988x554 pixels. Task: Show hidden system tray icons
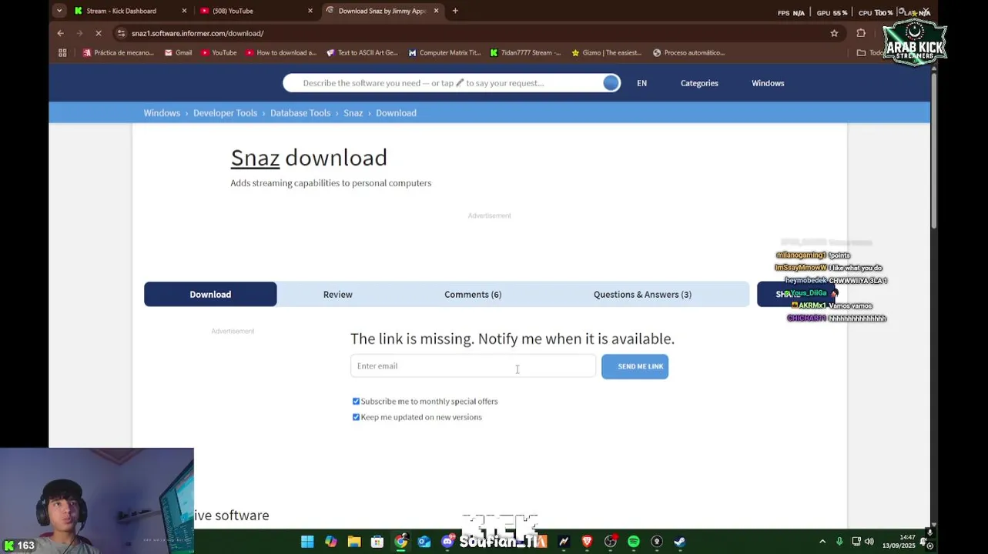click(822, 542)
